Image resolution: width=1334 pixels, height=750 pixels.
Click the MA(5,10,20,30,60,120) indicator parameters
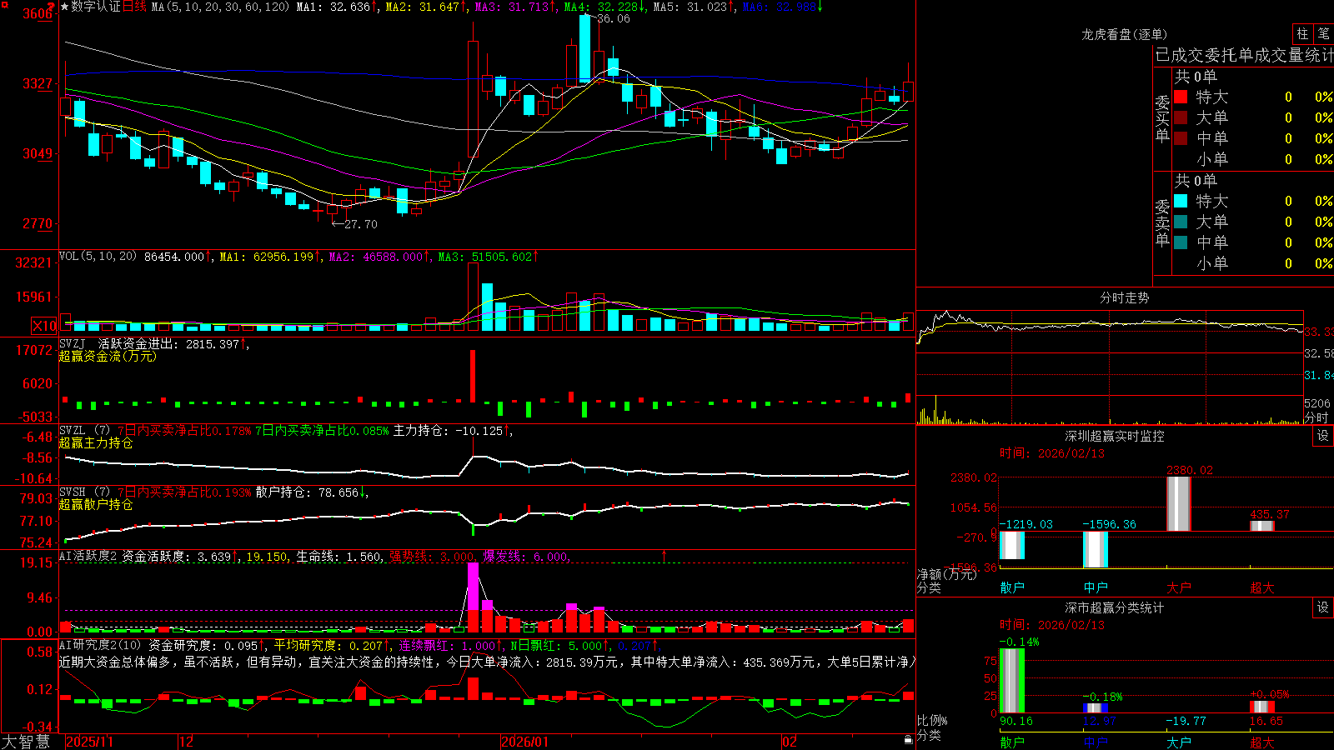tap(220, 7)
